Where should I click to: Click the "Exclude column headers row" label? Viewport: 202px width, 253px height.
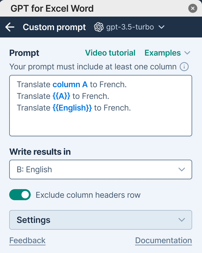pyautogui.click(x=88, y=195)
